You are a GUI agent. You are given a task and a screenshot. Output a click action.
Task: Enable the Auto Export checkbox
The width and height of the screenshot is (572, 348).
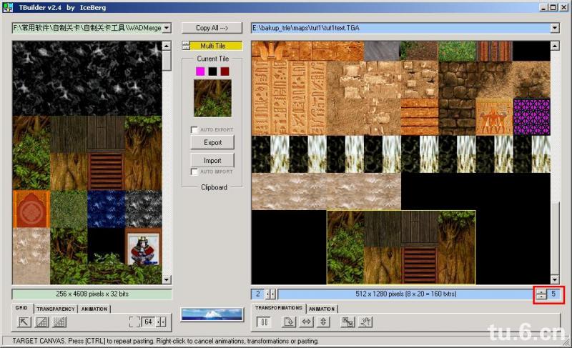pyautogui.click(x=194, y=130)
